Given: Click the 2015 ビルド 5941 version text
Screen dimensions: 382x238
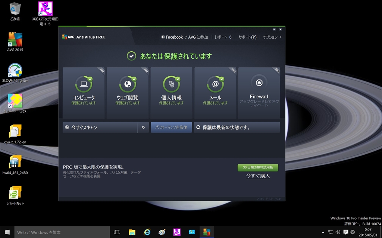Looking at the screenshot, I should click(269, 199).
